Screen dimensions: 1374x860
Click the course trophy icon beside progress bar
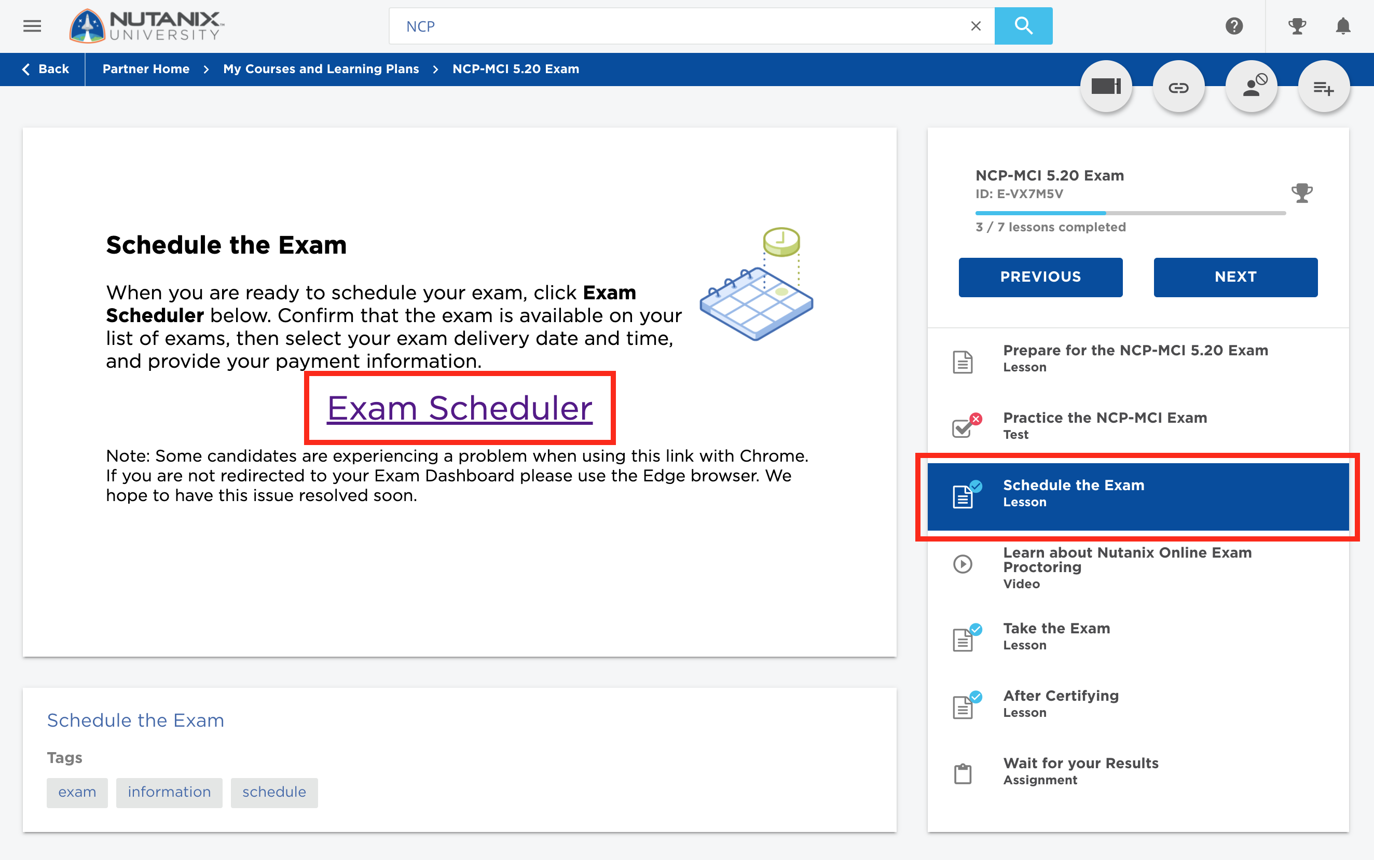1302,193
